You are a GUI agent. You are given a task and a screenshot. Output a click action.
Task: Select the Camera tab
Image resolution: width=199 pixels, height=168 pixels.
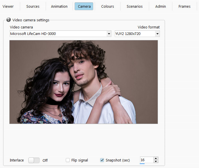coord(84,6)
